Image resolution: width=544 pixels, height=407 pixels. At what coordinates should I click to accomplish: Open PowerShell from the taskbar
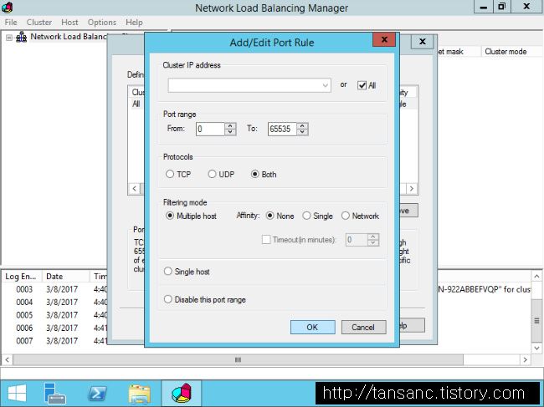tap(97, 394)
